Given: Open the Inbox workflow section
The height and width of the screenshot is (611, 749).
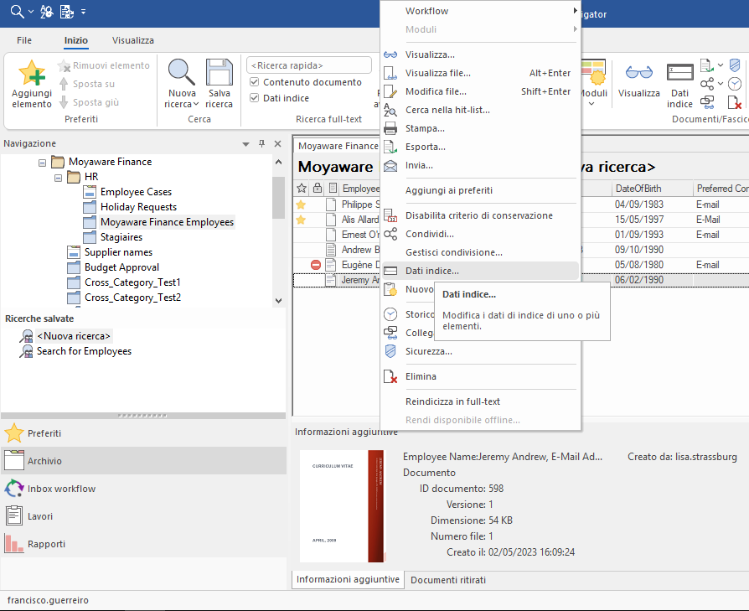Looking at the screenshot, I should 61,489.
